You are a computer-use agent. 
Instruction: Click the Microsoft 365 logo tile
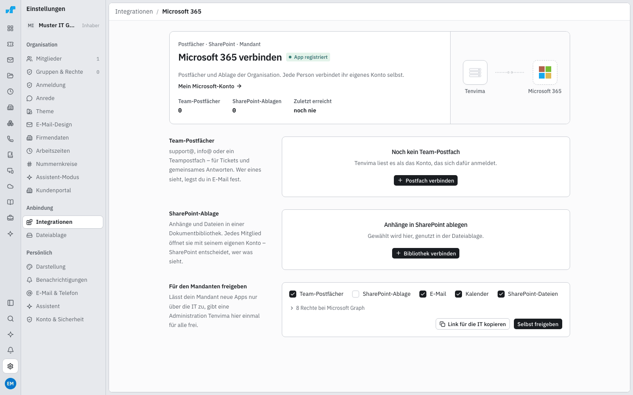[x=545, y=72]
